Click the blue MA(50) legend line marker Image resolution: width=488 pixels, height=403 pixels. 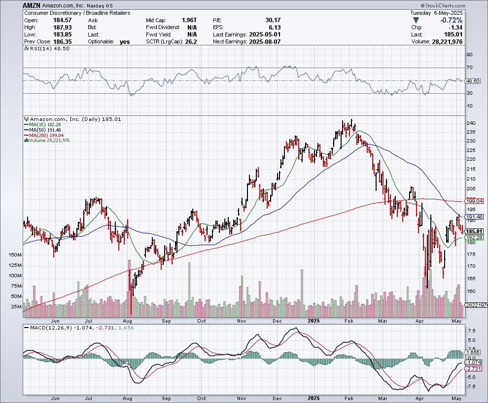(x=27, y=130)
